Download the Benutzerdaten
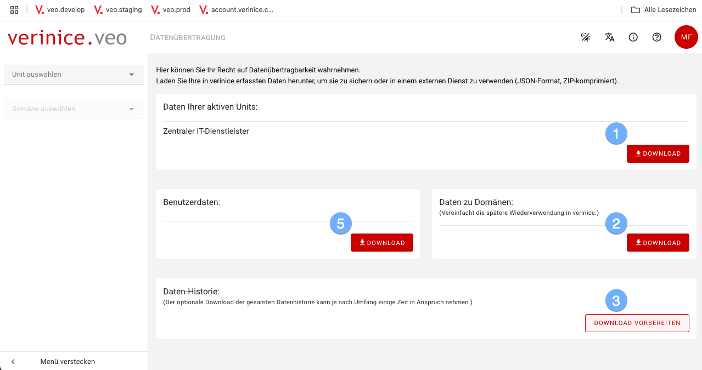 pyautogui.click(x=381, y=242)
